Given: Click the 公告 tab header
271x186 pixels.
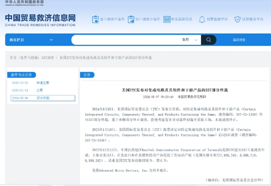Looking at the screenshot, I should (x=87, y=75).
